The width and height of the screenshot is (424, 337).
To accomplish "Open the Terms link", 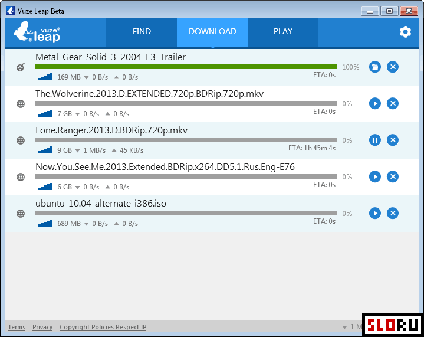I will [x=17, y=327].
